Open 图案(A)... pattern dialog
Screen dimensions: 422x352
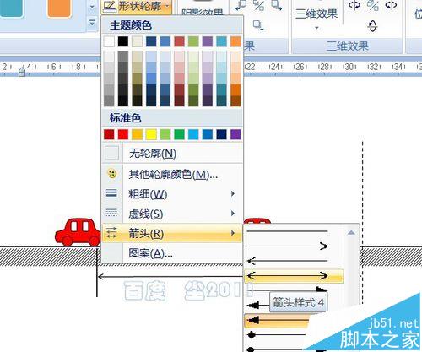pyautogui.click(x=172, y=253)
